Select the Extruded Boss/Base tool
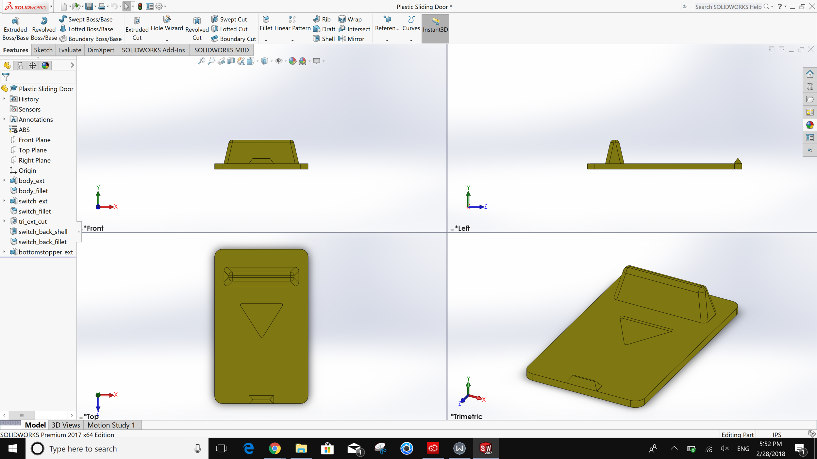The height and width of the screenshot is (459, 817). click(15, 29)
